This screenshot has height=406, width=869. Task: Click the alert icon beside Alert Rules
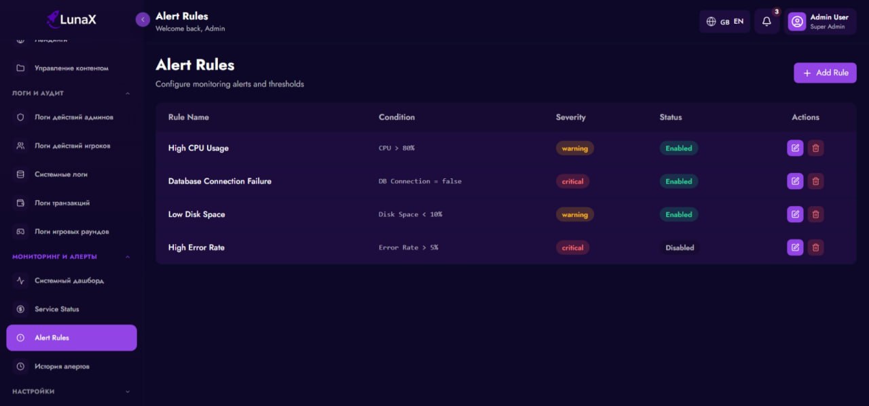(x=20, y=338)
